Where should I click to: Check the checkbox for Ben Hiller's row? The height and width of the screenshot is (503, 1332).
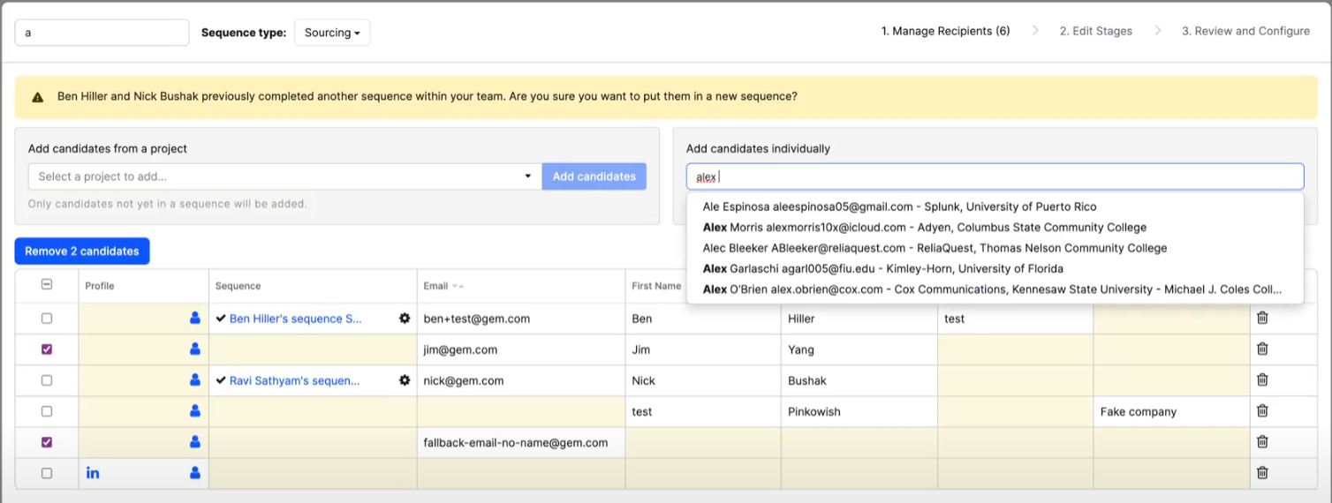47,319
